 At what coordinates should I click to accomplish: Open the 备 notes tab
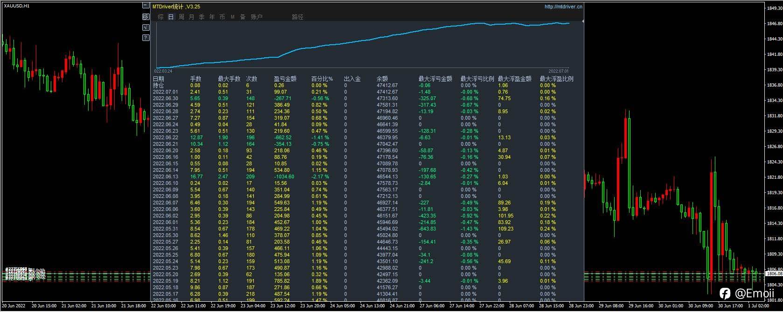[x=243, y=17]
